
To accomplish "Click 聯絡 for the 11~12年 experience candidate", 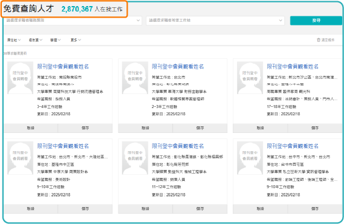I will point(145,209).
